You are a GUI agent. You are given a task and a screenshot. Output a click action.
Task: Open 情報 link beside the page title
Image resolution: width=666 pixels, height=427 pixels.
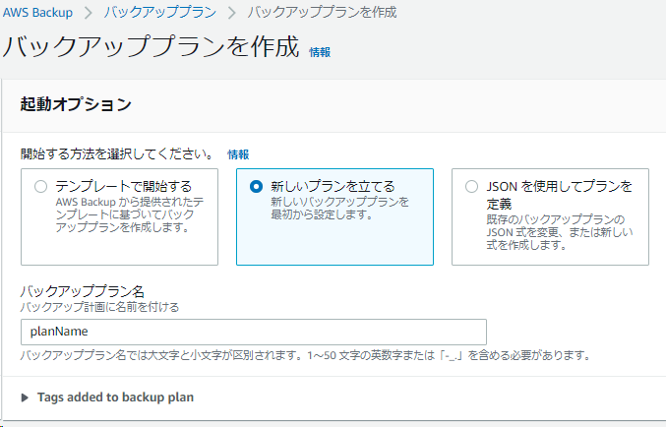(320, 52)
